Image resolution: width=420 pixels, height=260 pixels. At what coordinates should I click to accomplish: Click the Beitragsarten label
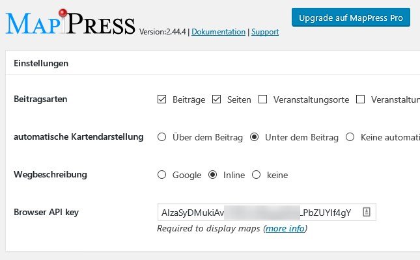coord(40,99)
